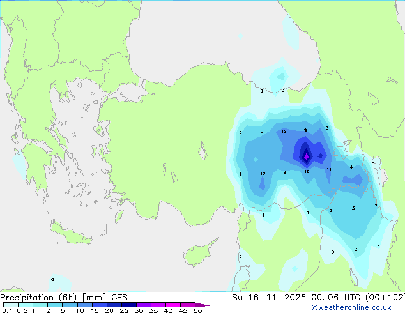Choose the 20–25 mm legend color swatch

pyautogui.click(x=114, y=305)
